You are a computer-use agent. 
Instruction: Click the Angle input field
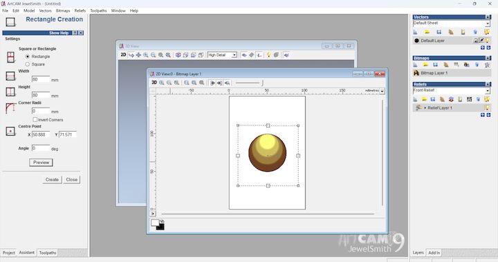pyautogui.click(x=41, y=148)
